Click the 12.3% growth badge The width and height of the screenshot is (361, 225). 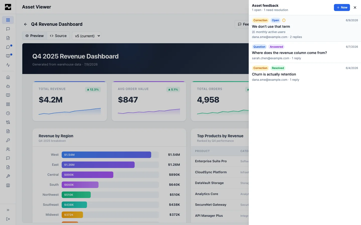click(x=93, y=89)
